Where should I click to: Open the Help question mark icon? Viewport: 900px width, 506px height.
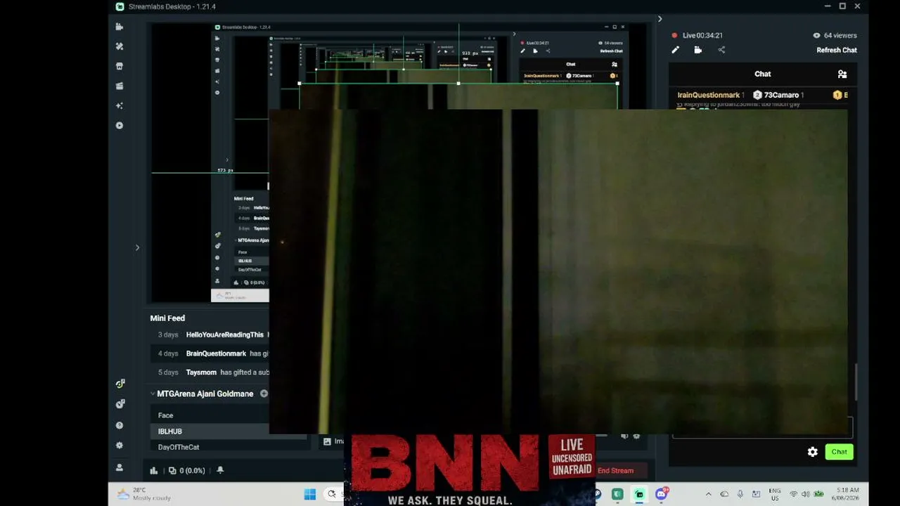coord(120,425)
